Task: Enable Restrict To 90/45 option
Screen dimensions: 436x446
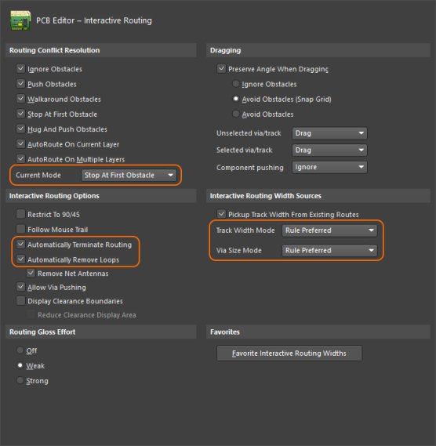Action: (20, 214)
